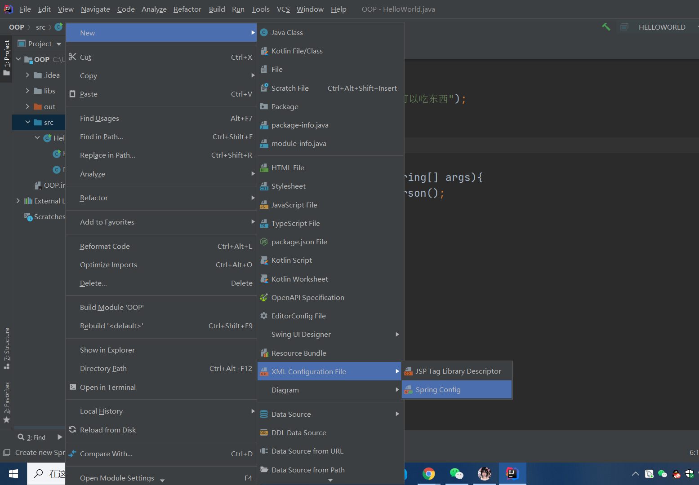Collapse the OOP project root node
Viewport: 699px width, 485px height.
tap(18, 59)
